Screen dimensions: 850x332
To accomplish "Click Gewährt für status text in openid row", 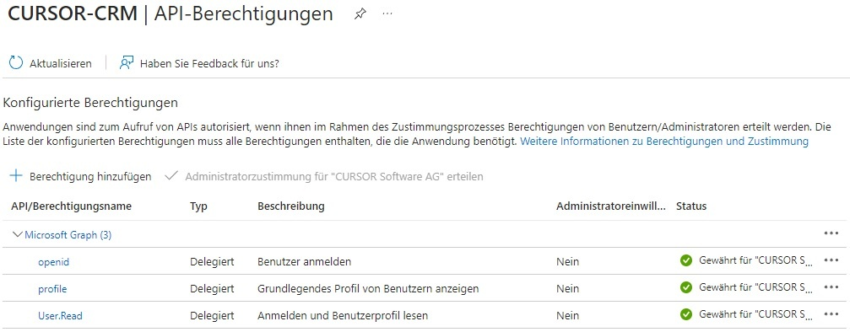I will coord(756,260).
